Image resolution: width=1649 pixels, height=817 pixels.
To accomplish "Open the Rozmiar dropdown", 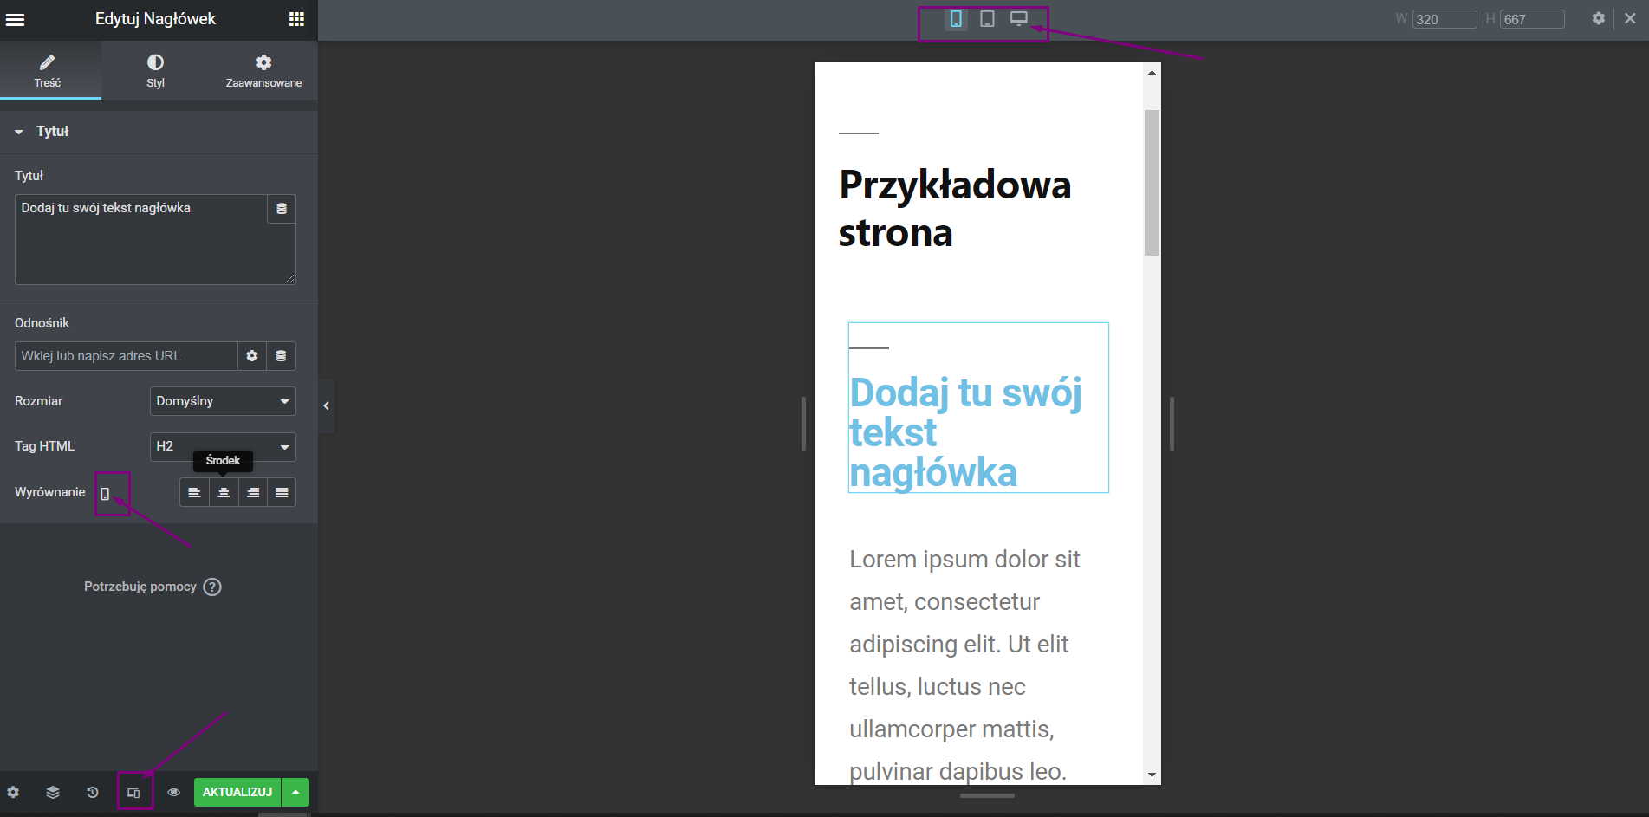I will pyautogui.click(x=223, y=401).
